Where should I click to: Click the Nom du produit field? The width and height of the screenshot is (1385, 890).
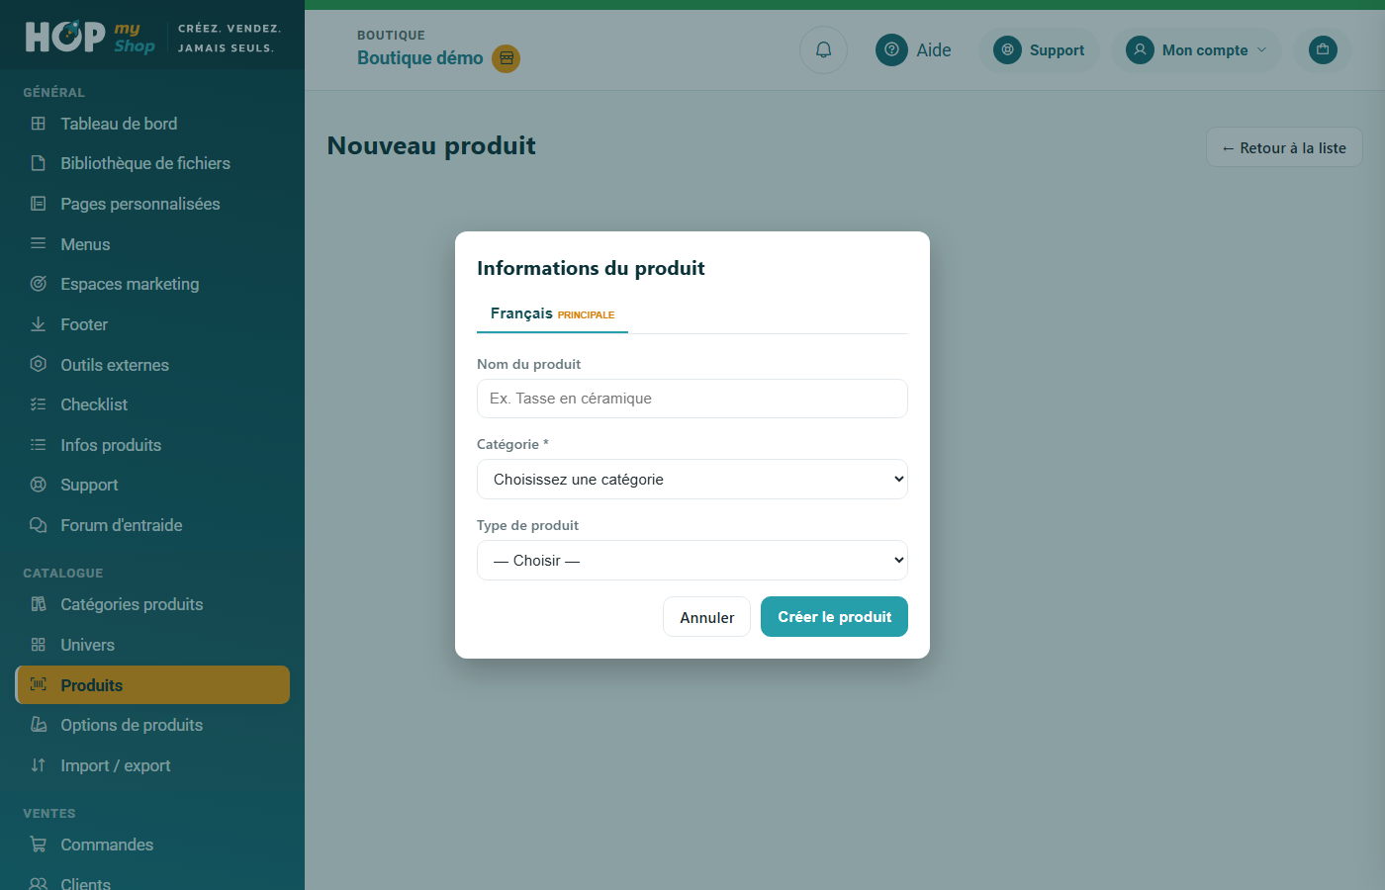click(x=692, y=399)
